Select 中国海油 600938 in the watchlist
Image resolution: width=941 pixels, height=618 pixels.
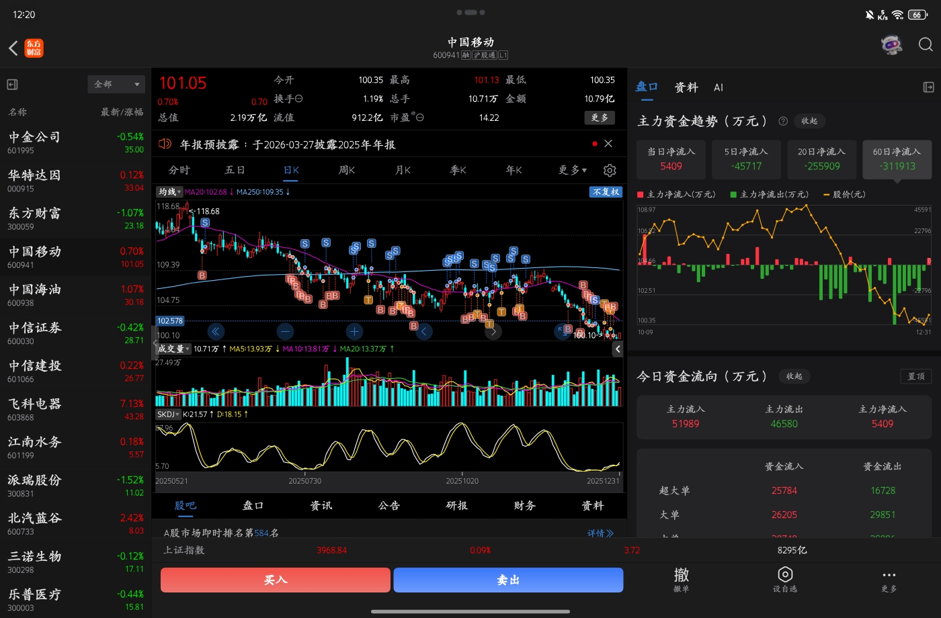coord(75,295)
